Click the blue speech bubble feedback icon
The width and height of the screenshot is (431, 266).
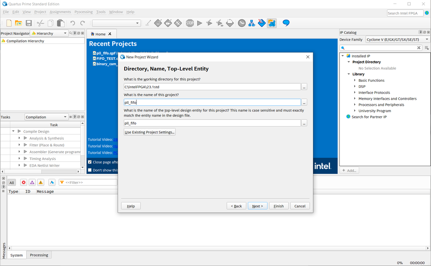pyautogui.click(x=286, y=23)
